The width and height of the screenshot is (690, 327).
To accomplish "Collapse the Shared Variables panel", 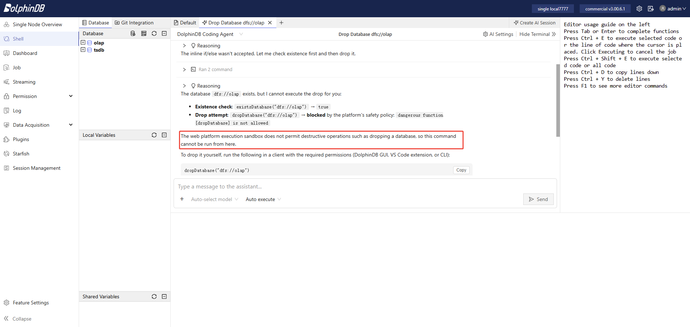I will [164, 296].
